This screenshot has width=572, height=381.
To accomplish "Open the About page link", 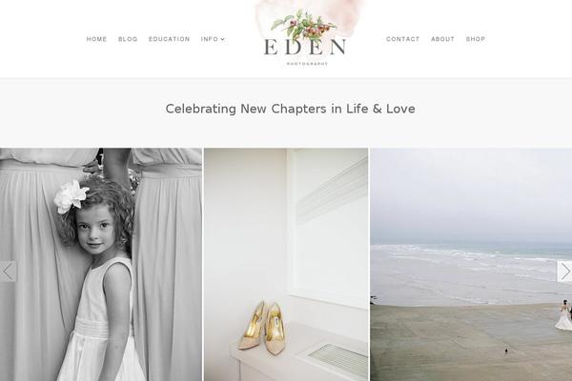I will tap(442, 39).
